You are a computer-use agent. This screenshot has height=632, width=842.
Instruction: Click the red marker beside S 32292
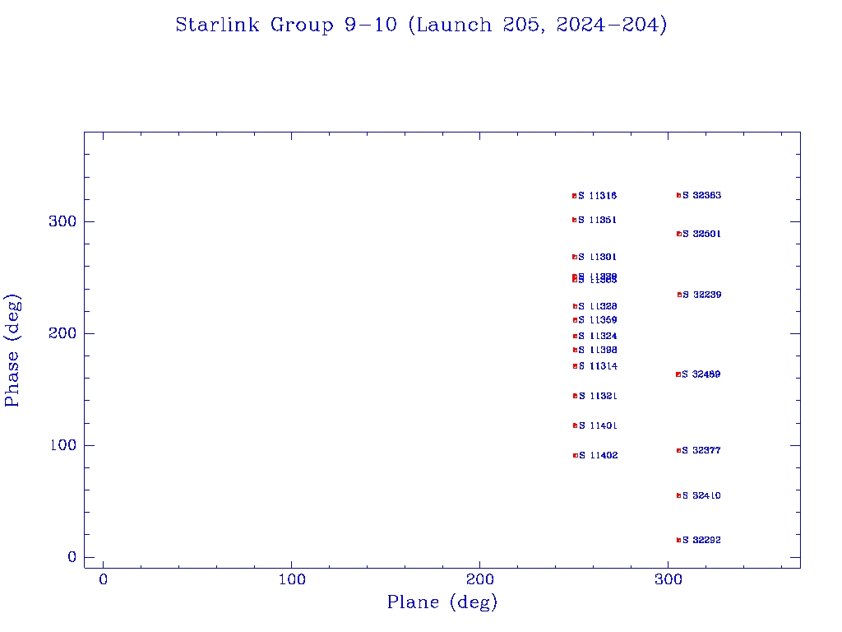pos(678,540)
